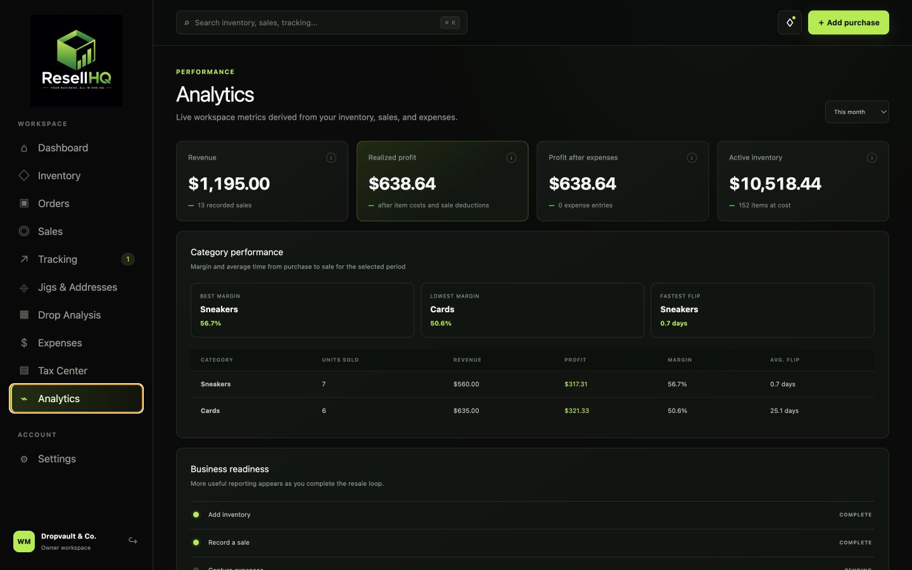Select the Analytics menu item

pos(77,398)
